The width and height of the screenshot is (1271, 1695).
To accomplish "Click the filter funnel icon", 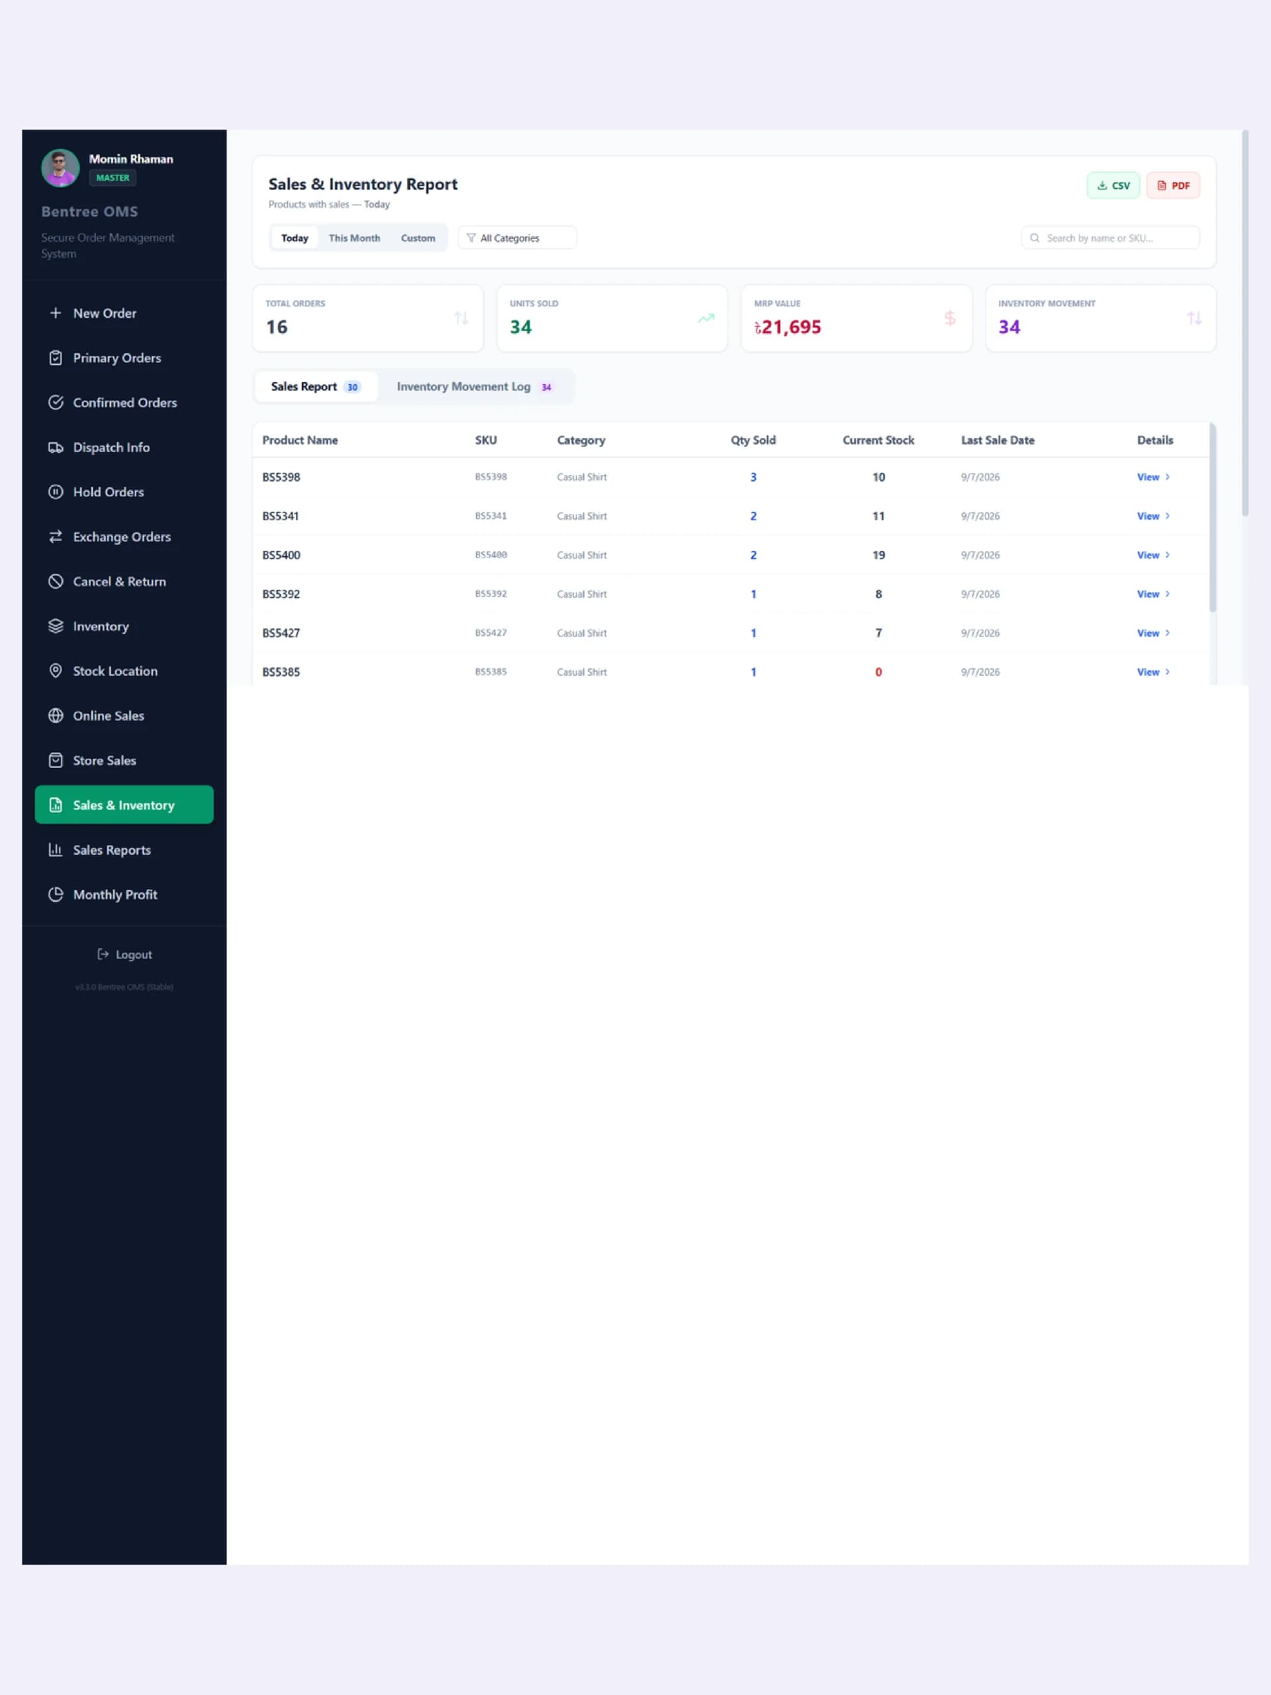I will point(471,238).
